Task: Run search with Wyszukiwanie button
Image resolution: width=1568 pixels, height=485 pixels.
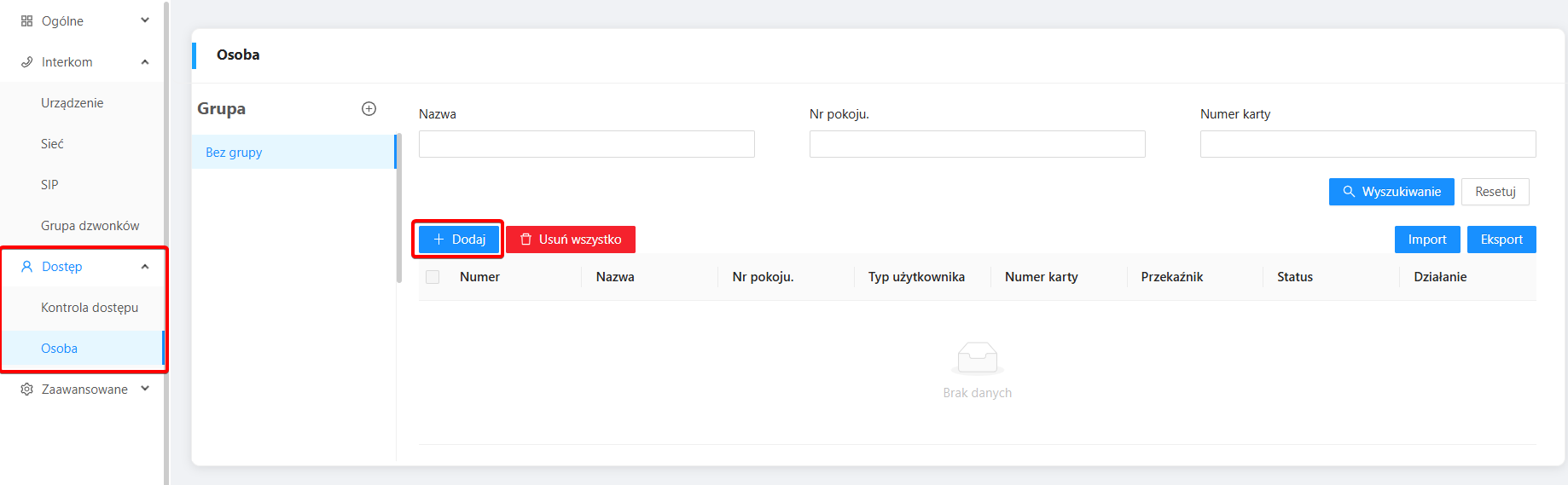Action: click(1391, 192)
